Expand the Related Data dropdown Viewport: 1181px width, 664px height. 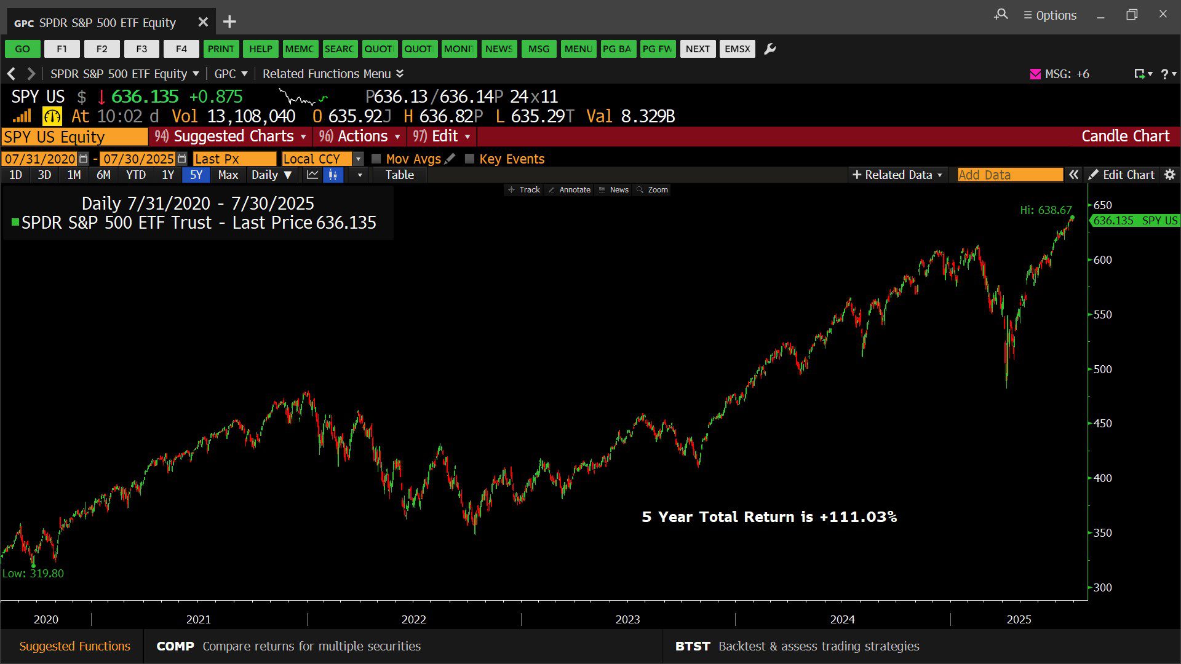[897, 175]
